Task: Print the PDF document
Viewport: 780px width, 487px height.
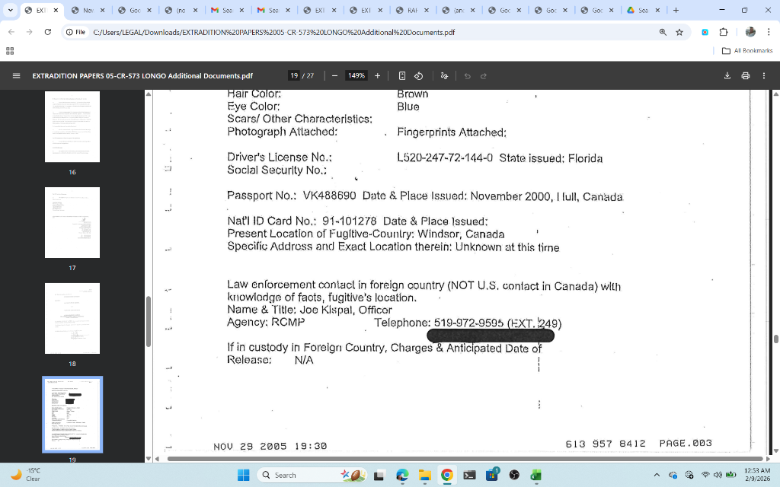Action: [x=745, y=76]
